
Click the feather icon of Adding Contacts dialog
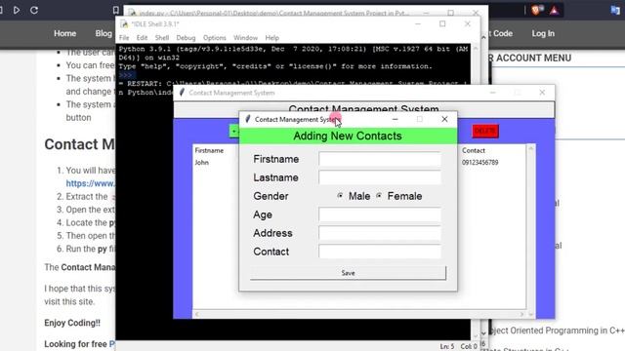click(247, 119)
